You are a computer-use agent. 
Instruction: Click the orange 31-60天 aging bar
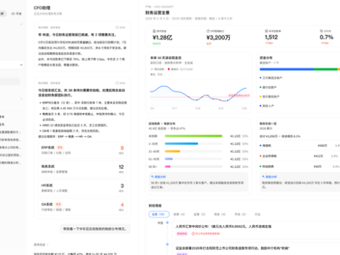point(173,151)
